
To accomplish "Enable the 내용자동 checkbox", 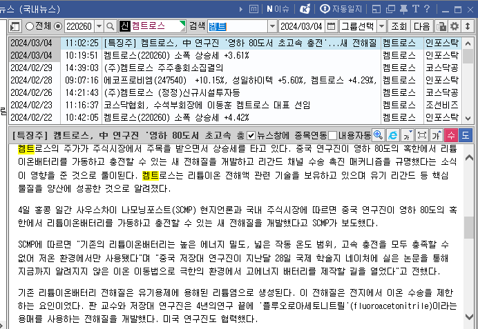I will (332, 135).
